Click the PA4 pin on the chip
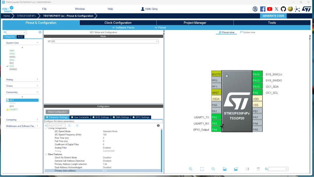The width and height of the screenshot is (314, 177). click(x=216, y=130)
